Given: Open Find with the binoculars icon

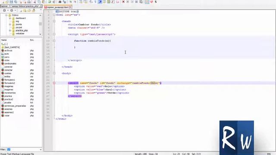Looking at the screenshot, I should 60,2.
